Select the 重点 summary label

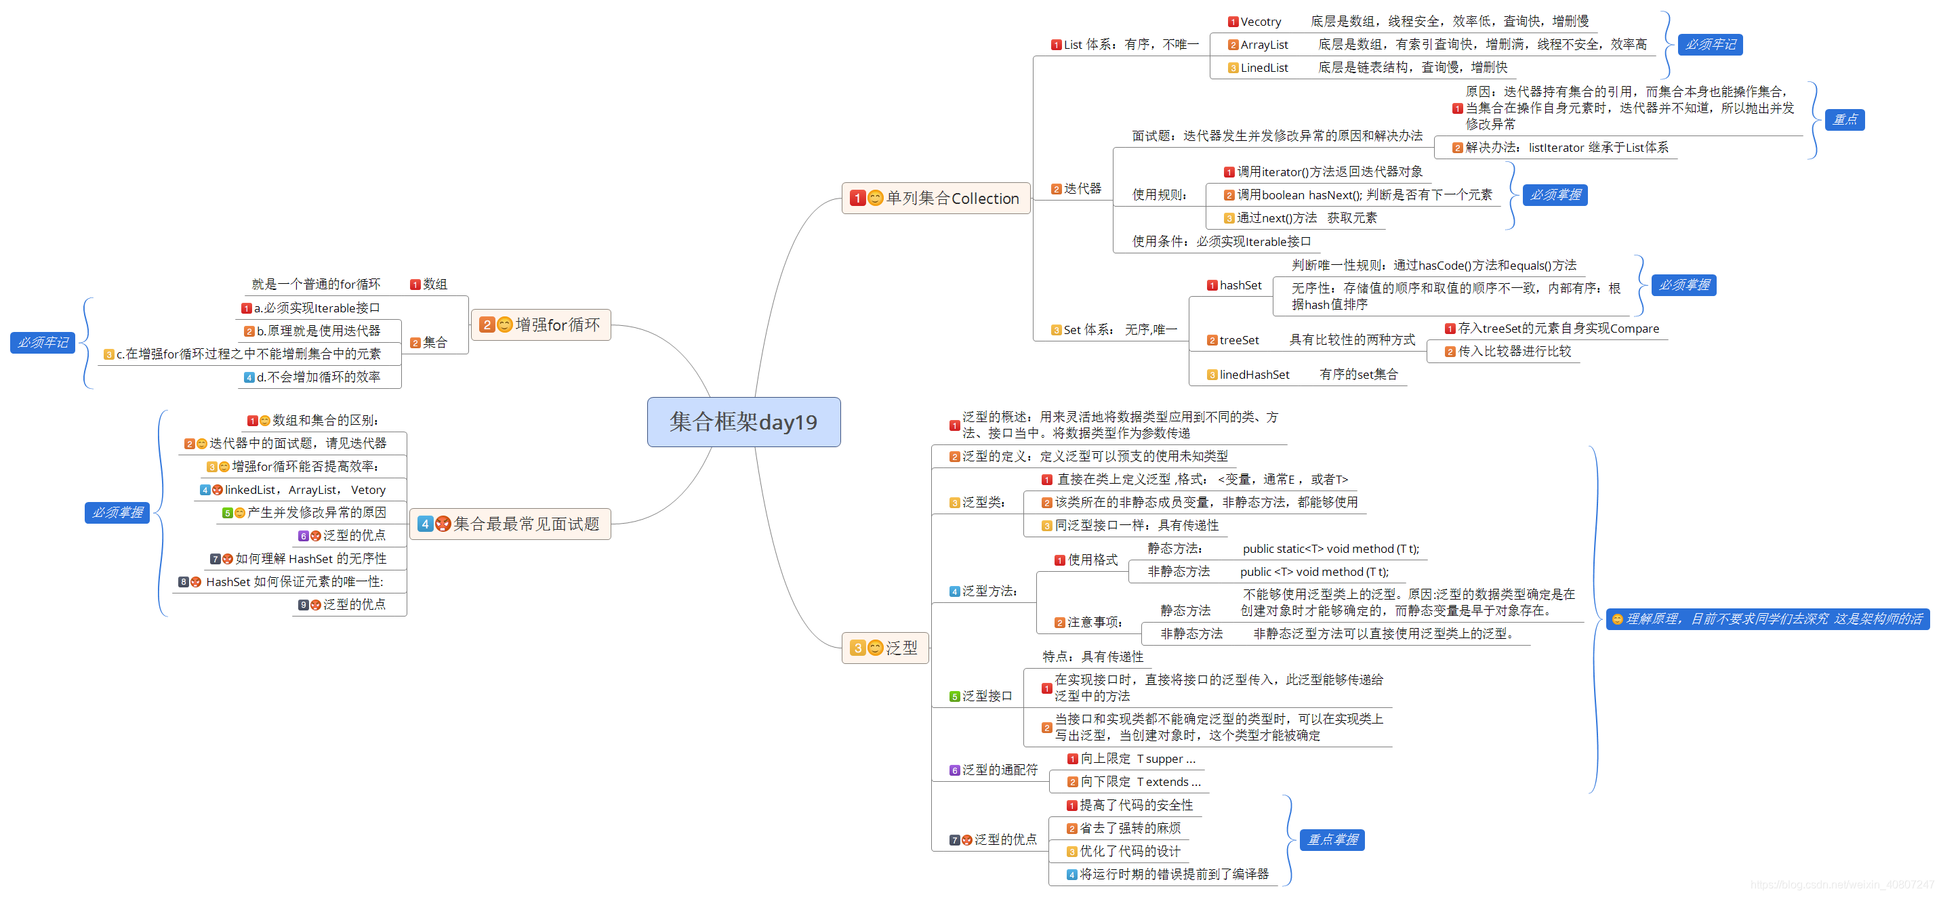point(1845,120)
